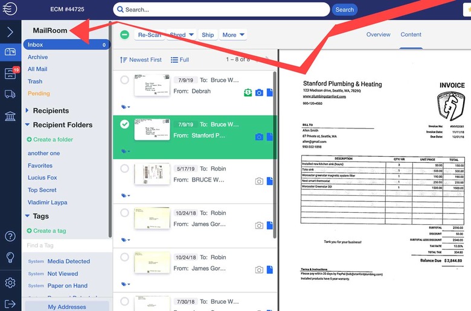Image resolution: width=471 pixels, height=311 pixels.
Task: Collapse the Tags section
Action: click(27, 216)
